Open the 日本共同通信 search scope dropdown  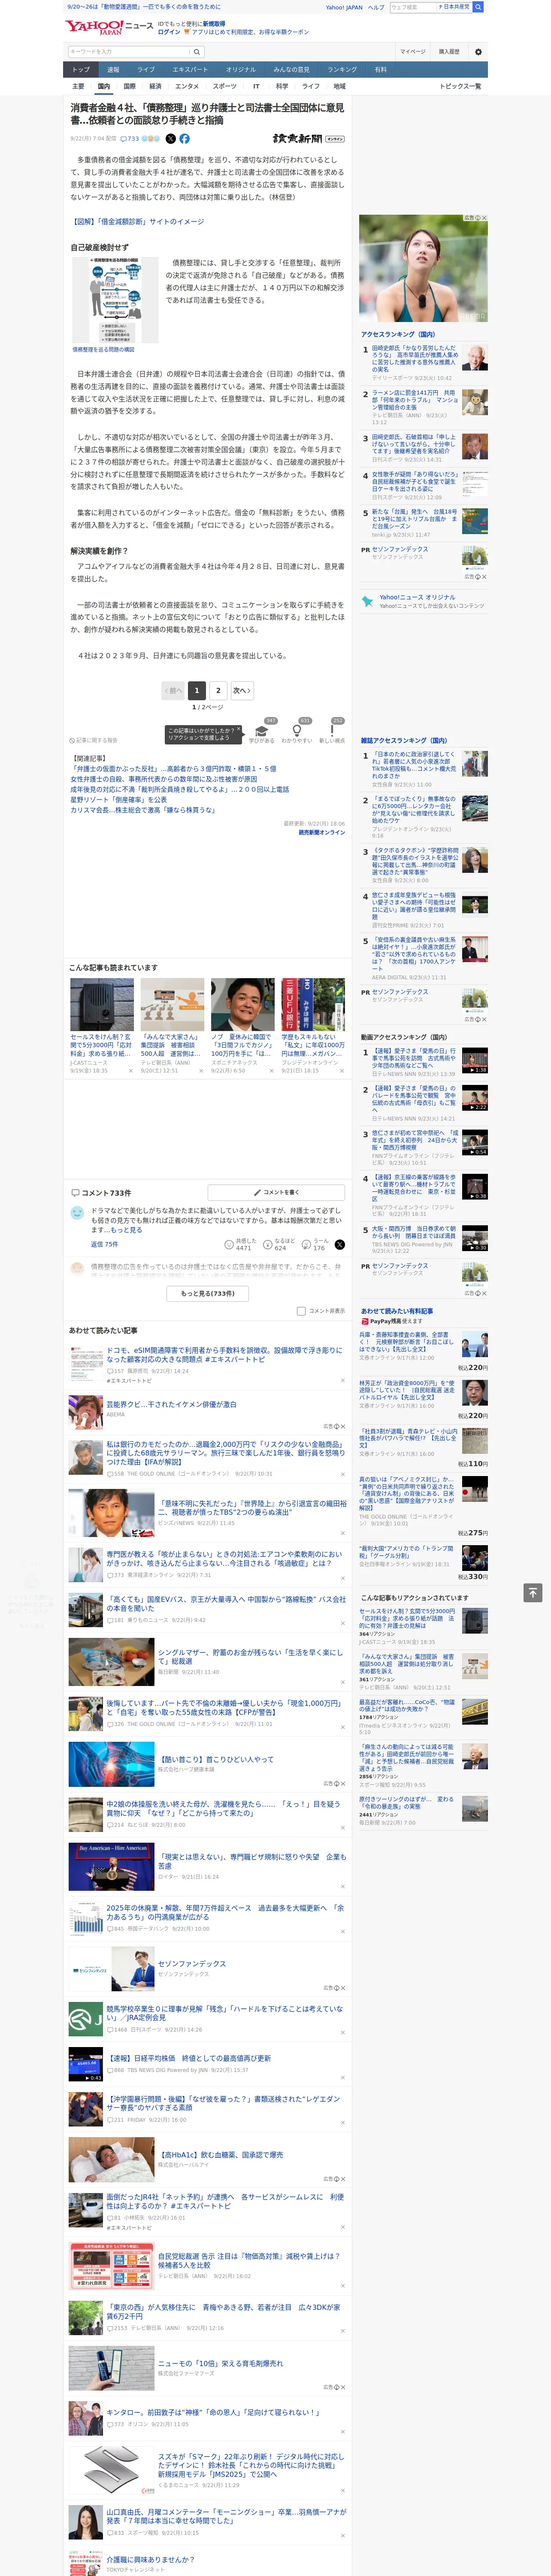point(454,7)
